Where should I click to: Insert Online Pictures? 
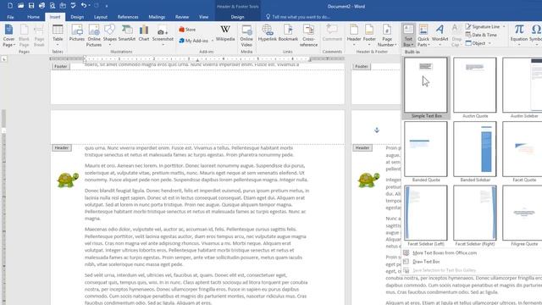[94, 36]
